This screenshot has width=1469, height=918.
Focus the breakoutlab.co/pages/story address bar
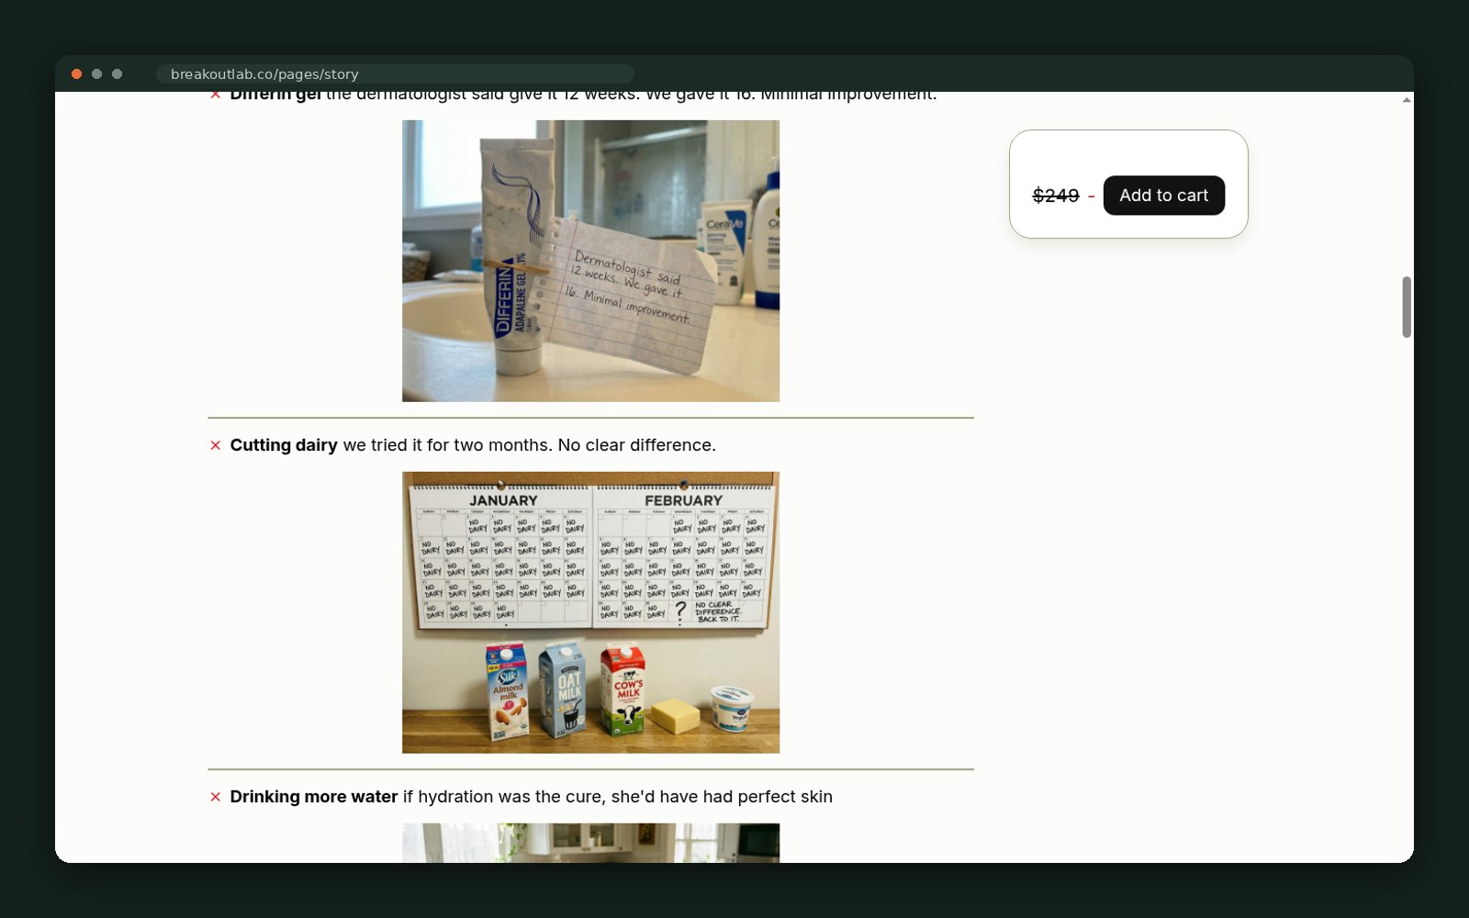[395, 74]
